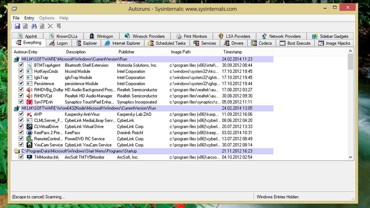Click the RtHDVBg_Dolby speaker icon

coord(30,90)
